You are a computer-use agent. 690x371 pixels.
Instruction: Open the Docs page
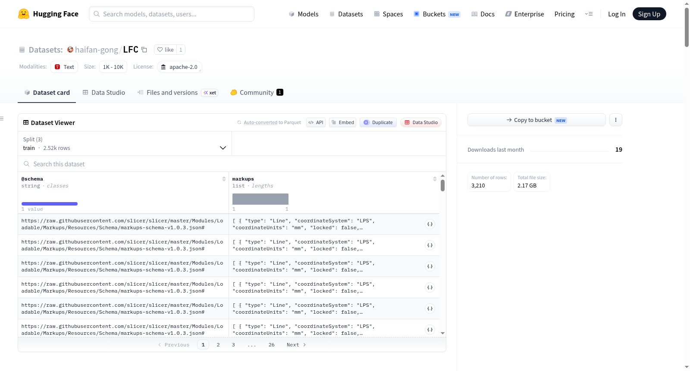click(483, 14)
